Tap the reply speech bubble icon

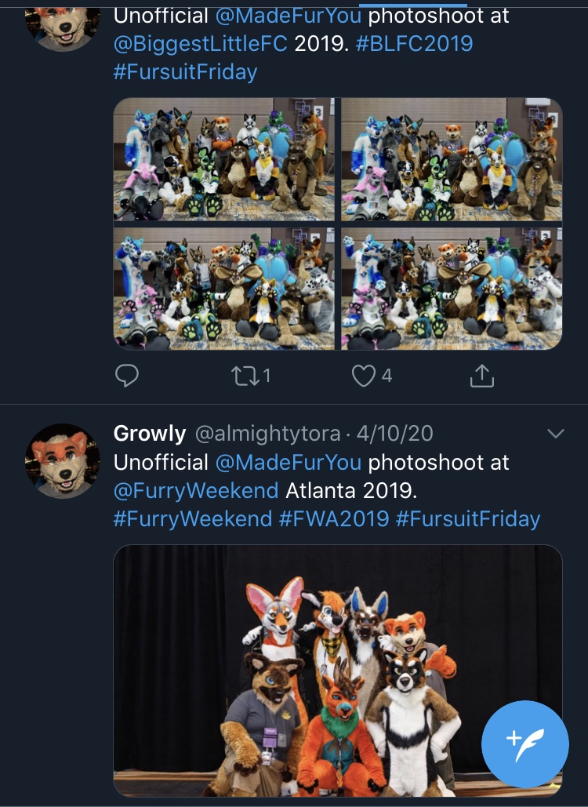click(x=126, y=376)
